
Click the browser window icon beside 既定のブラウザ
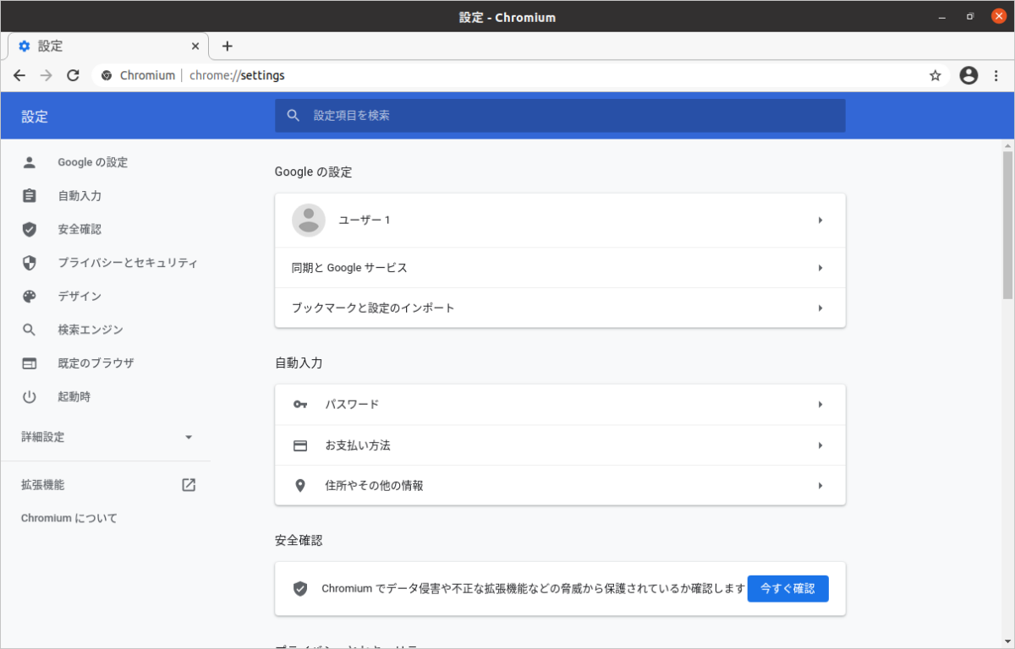30,363
